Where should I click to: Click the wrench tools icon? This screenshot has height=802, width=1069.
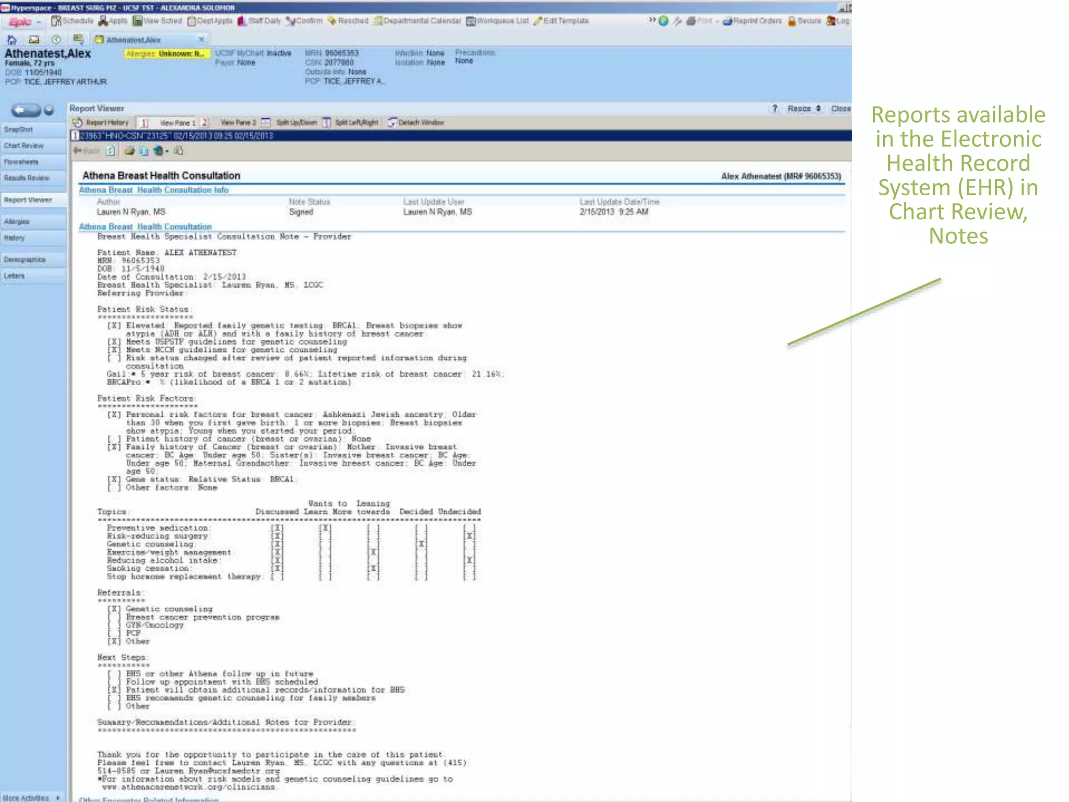(678, 21)
